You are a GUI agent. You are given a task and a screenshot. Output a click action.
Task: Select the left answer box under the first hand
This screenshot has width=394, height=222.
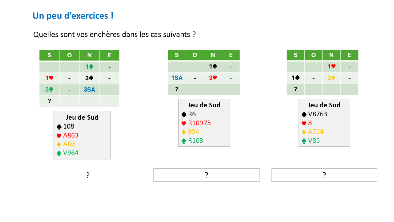88,175
